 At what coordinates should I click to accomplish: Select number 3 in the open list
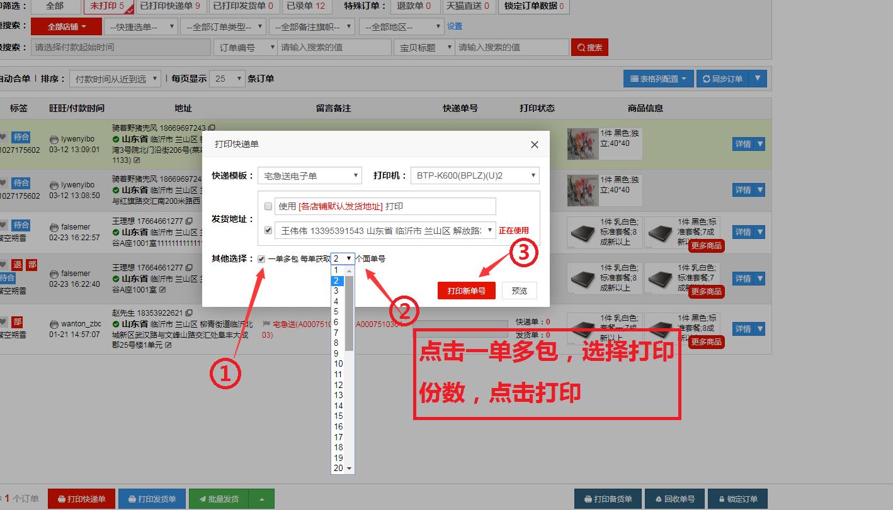(338, 291)
